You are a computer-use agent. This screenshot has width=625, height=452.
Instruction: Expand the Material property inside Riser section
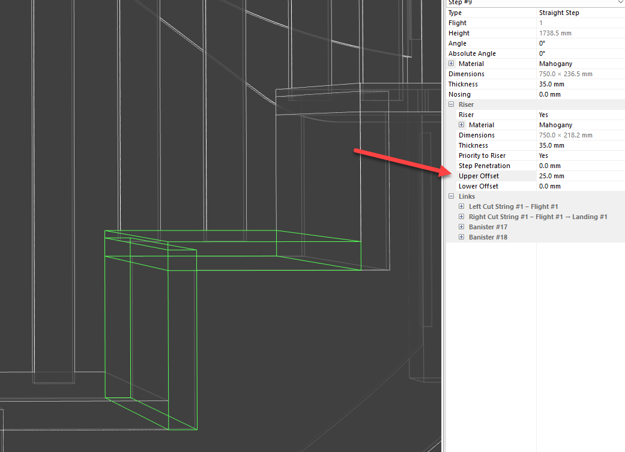coord(462,125)
